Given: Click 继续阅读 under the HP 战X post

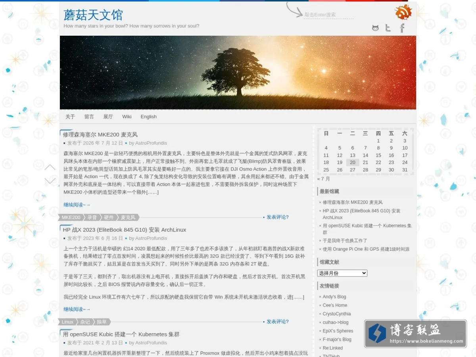Looking at the screenshot, I should tap(77, 309).
